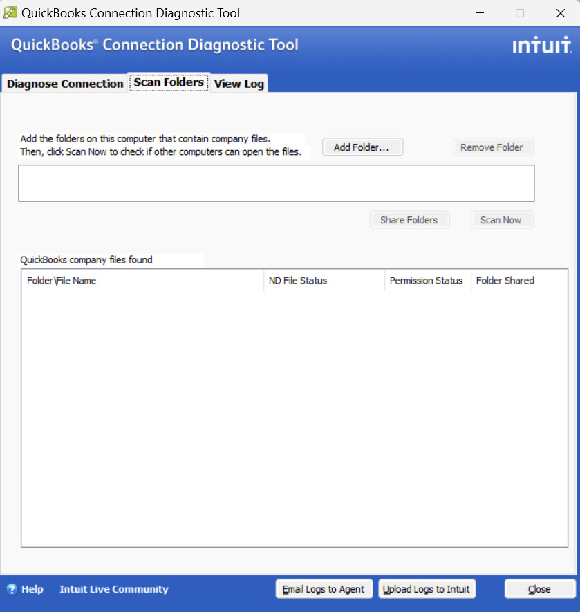Select the Scan Folders tab
Image resolution: width=580 pixels, height=612 pixels.
pyautogui.click(x=168, y=82)
